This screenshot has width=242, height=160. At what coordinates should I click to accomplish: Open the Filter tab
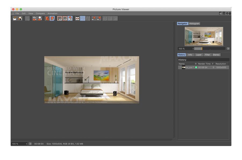click(207, 55)
